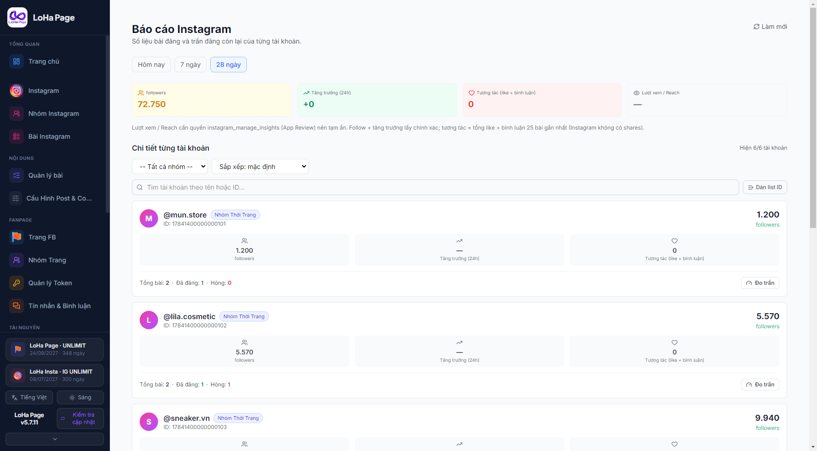Image resolution: width=817 pixels, height=451 pixels.
Task: Click the Cấu Hình Post sliders icon
Action: (x=16, y=198)
